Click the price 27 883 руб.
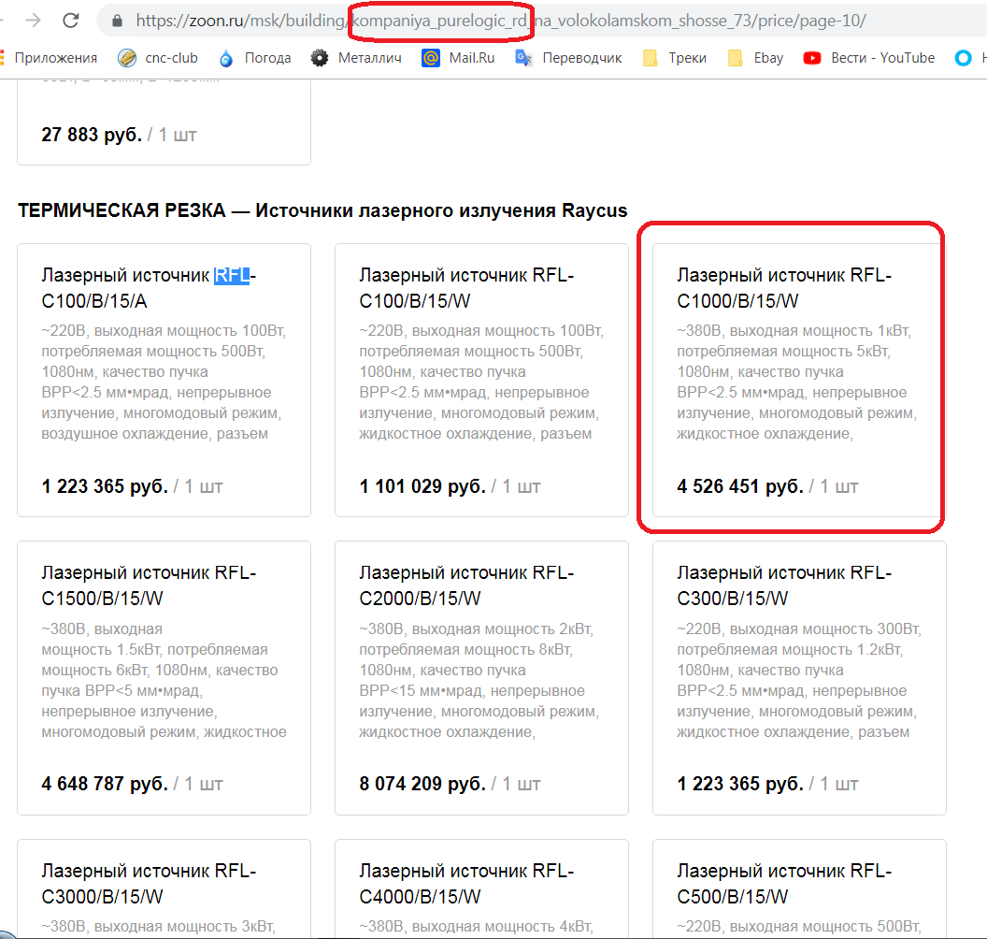This screenshot has height=939, width=987. click(92, 134)
